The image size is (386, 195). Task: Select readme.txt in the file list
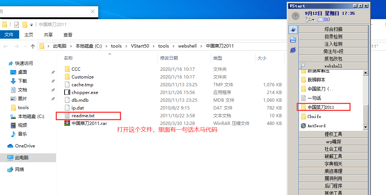pos(82,116)
